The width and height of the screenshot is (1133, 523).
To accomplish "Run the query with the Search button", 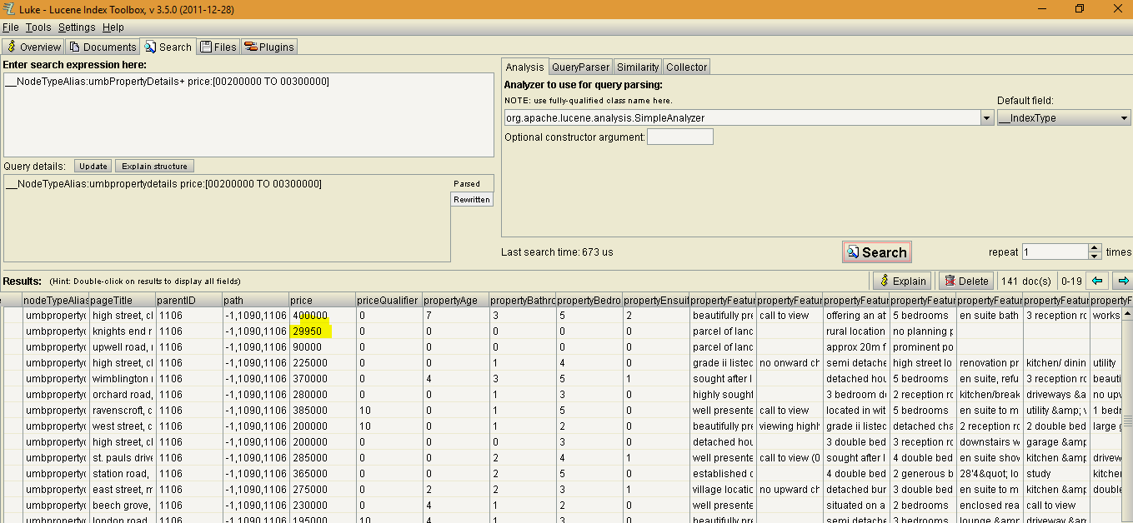I will pos(876,252).
